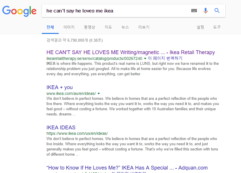Start voice search with microphone icon

(x=206, y=11)
